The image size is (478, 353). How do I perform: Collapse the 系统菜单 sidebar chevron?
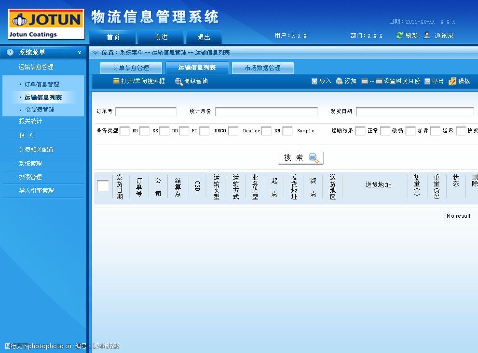(80, 53)
